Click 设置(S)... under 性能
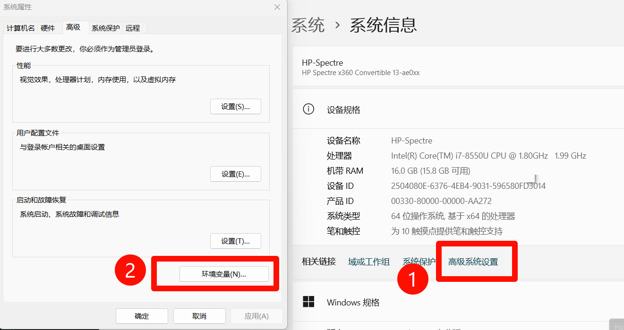 pos(235,107)
